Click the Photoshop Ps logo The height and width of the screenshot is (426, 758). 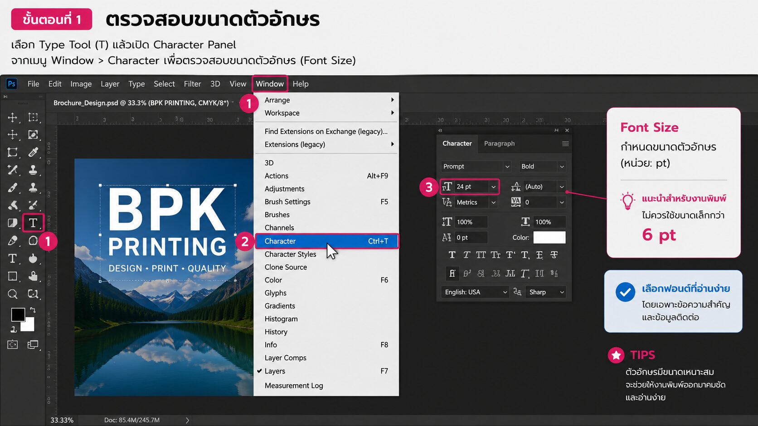(12, 84)
